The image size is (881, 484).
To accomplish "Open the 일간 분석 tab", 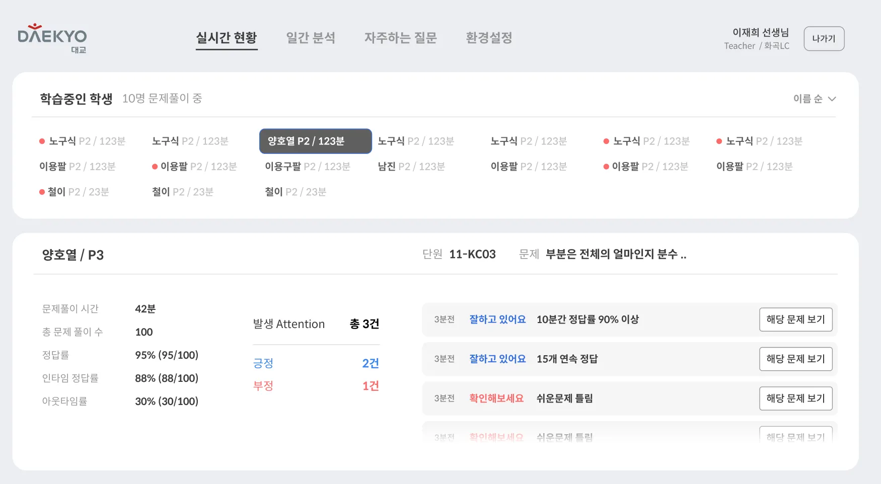I will (311, 38).
